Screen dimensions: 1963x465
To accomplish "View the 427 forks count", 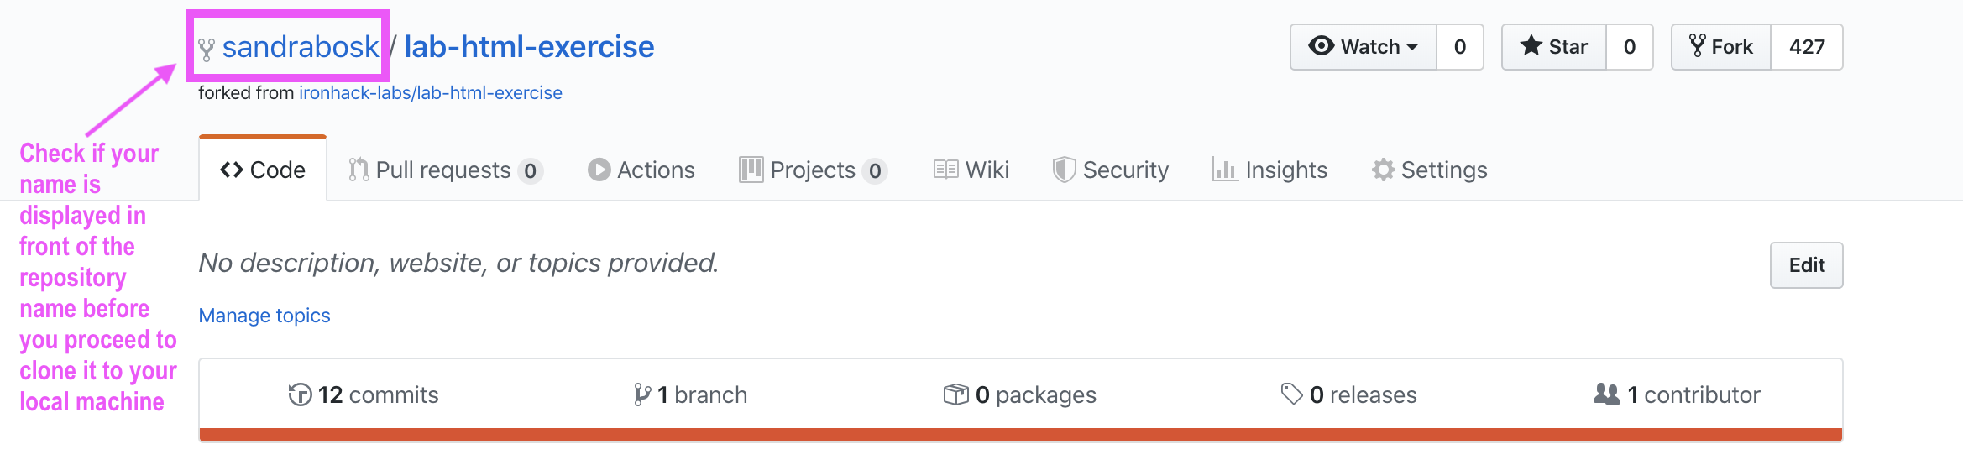I will (x=1807, y=47).
